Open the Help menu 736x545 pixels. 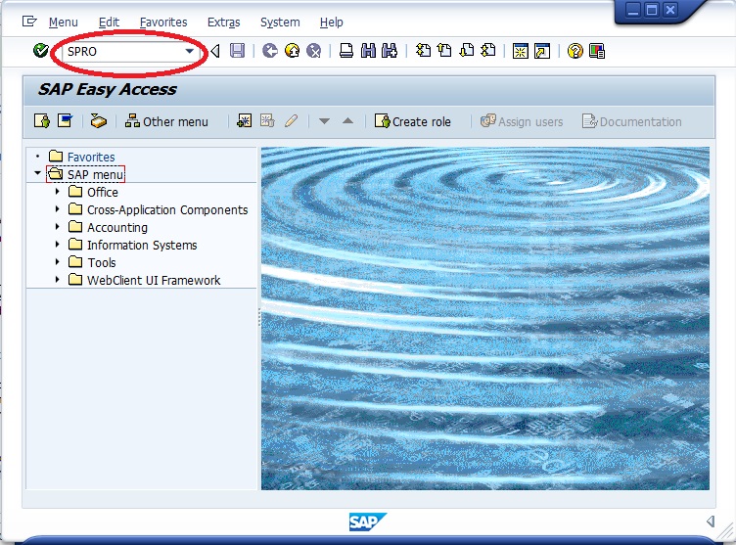click(332, 23)
